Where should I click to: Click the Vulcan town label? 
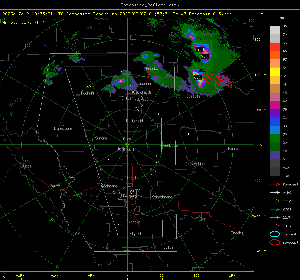(169, 247)
